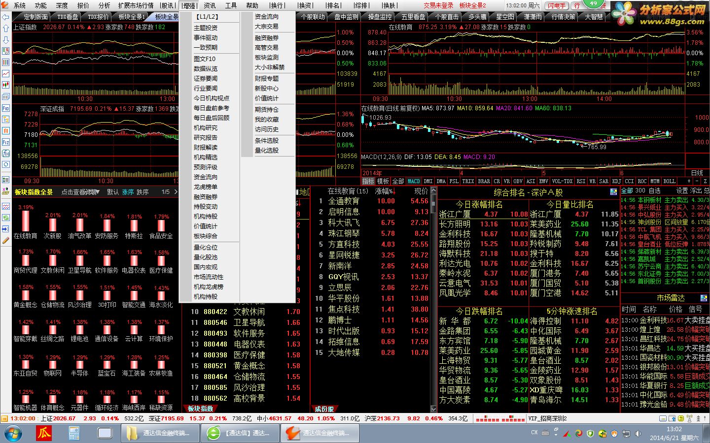Click the 交易未登录 link
This screenshot has width=710, height=443.
point(438,5)
